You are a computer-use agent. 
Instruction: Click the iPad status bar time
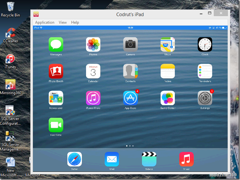(x=130, y=28)
